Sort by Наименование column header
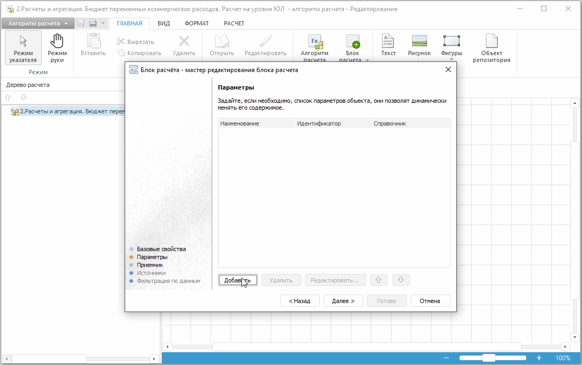582x365 pixels. (256, 123)
